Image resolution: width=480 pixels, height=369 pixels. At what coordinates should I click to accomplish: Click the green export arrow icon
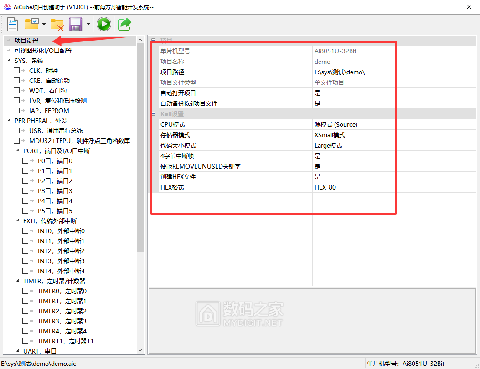point(124,24)
